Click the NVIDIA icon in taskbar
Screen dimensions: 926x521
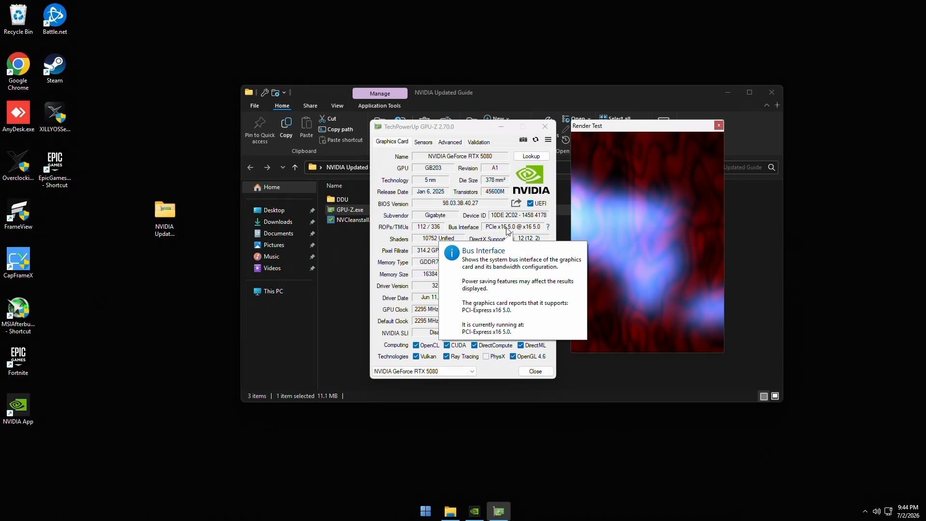pos(475,511)
